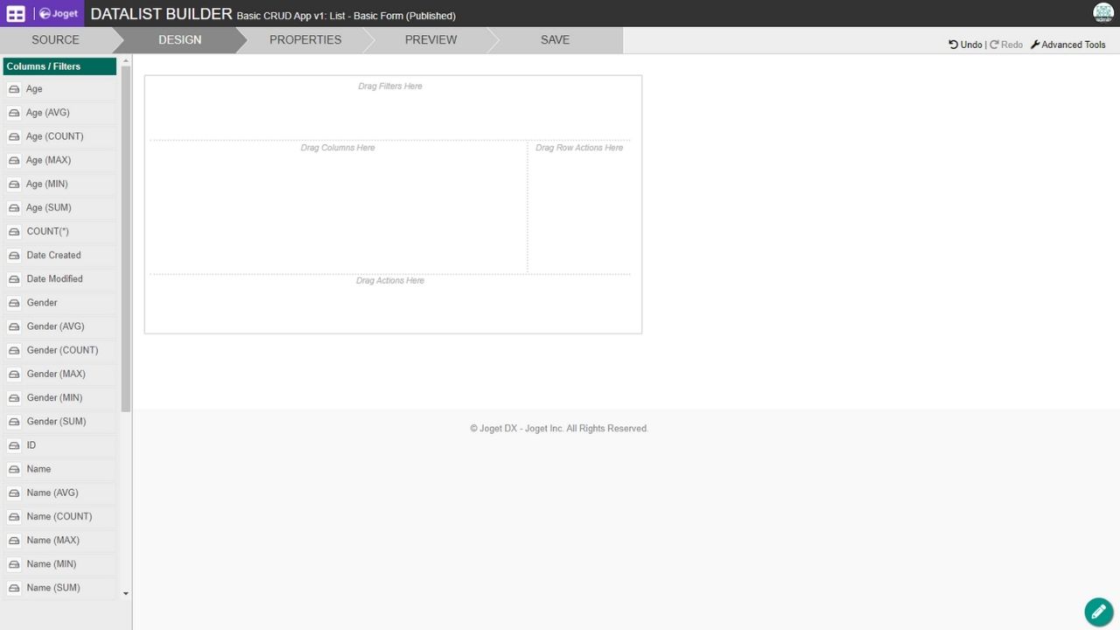
Task: Click the SAVE step tab
Action: [x=555, y=40]
